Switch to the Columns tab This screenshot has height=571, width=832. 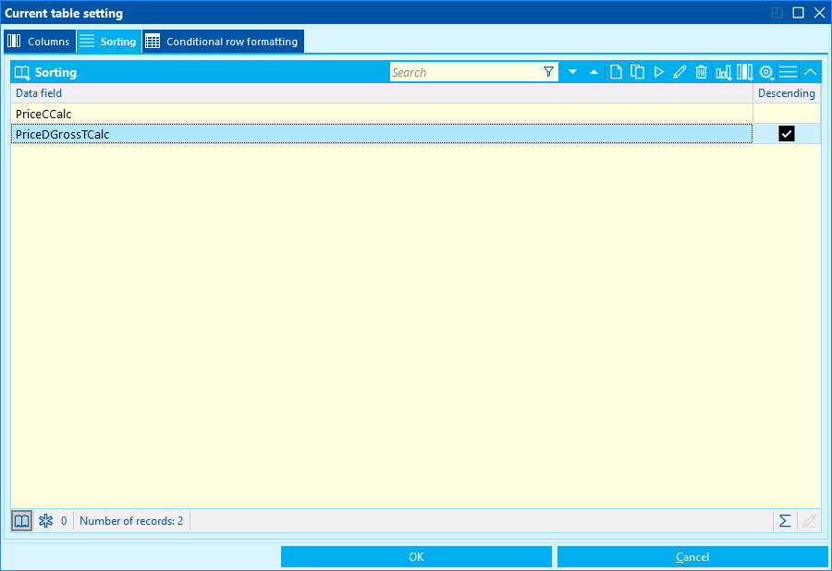(39, 42)
